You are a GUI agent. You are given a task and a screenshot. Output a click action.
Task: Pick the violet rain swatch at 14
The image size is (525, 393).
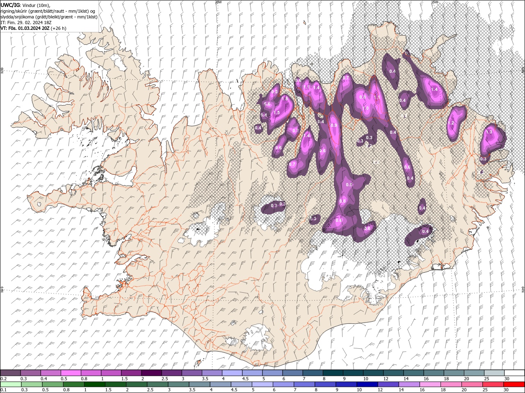(x=409, y=384)
